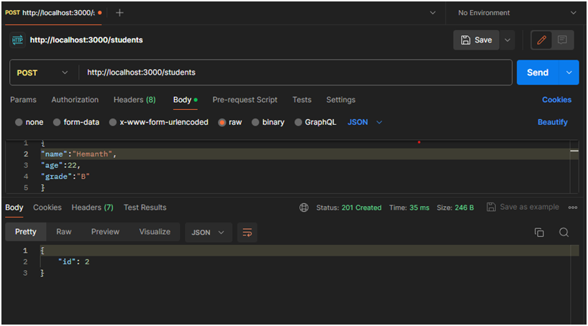Click the Save as example disk icon

point(491,208)
